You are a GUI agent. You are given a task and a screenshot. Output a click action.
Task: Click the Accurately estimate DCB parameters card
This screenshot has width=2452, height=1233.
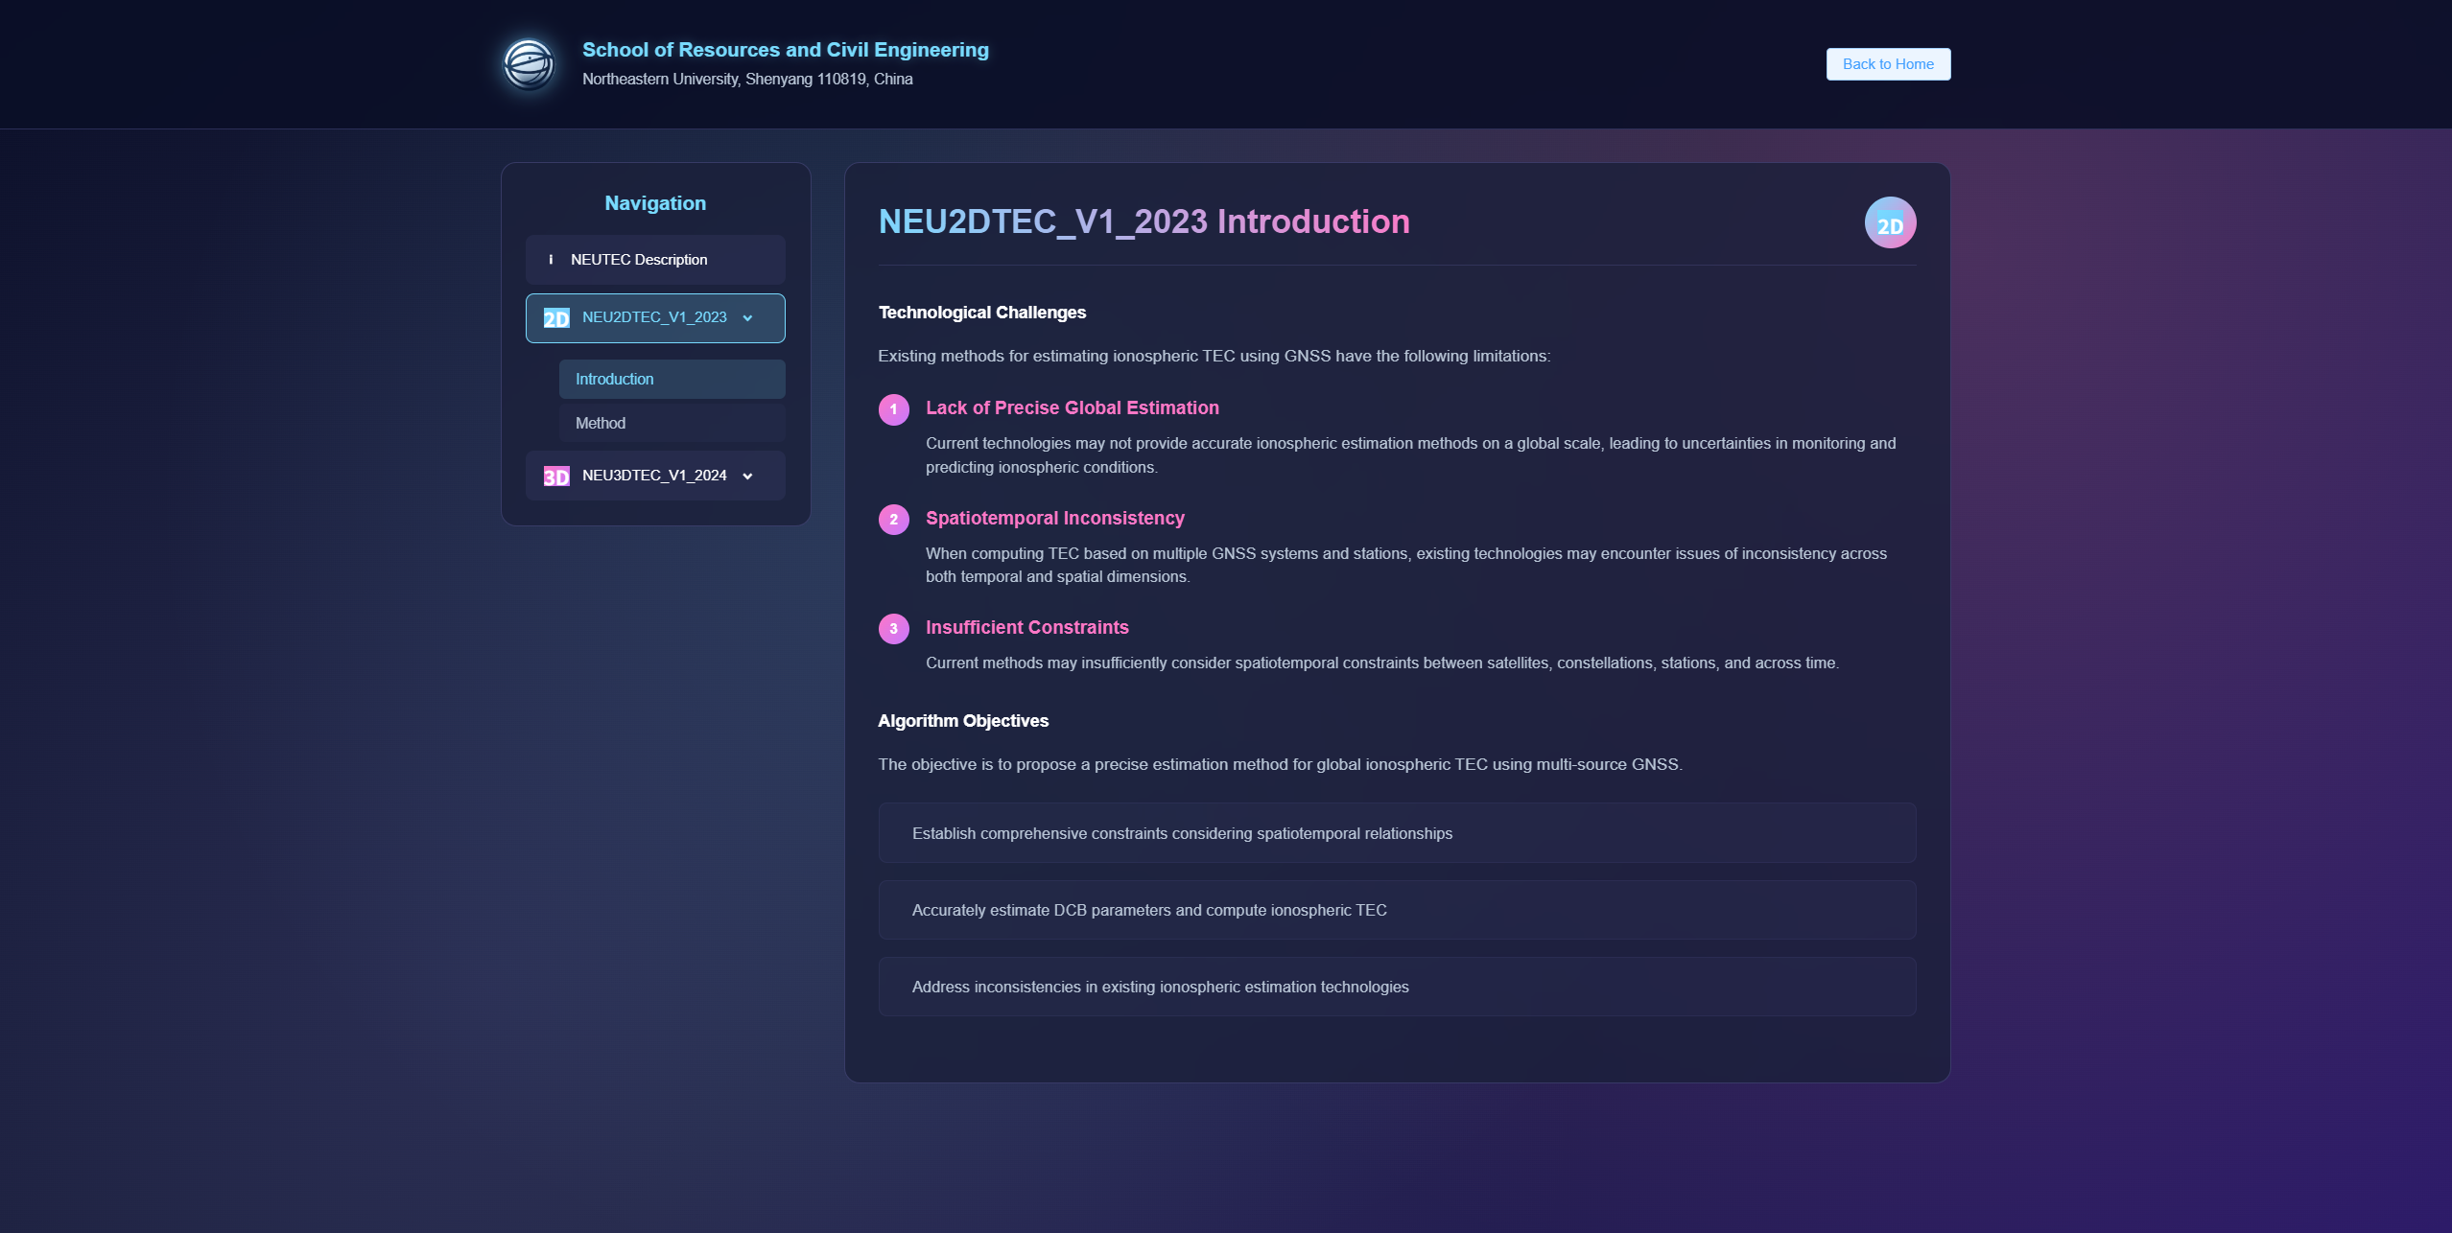[1396, 910]
